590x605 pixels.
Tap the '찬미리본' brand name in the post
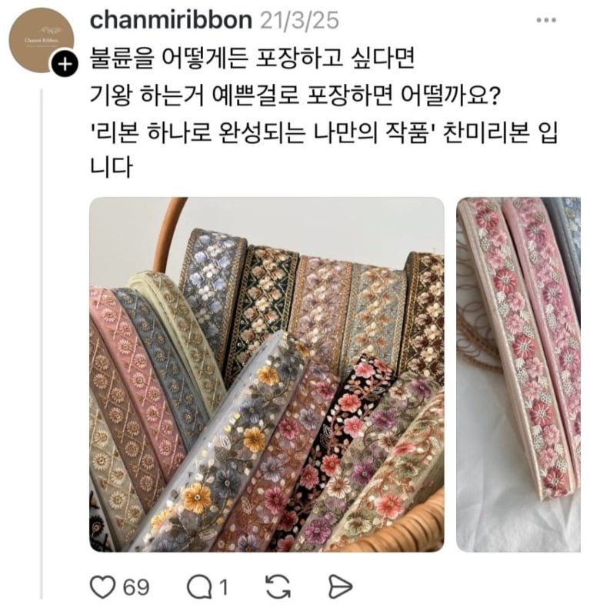[486, 132]
